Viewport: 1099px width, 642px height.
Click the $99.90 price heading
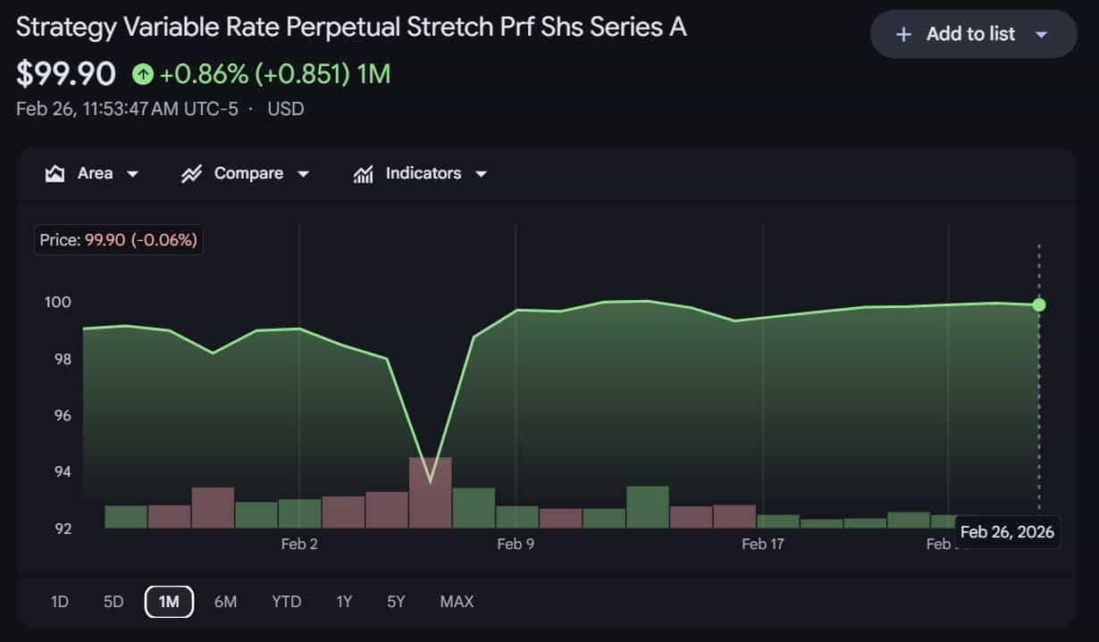click(65, 74)
